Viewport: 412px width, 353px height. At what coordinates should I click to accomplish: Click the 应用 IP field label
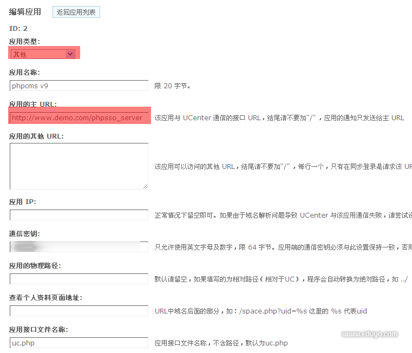tap(23, 202)
